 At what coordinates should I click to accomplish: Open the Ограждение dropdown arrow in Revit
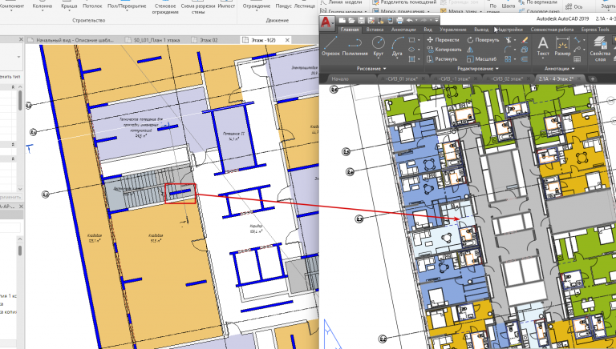257,11
